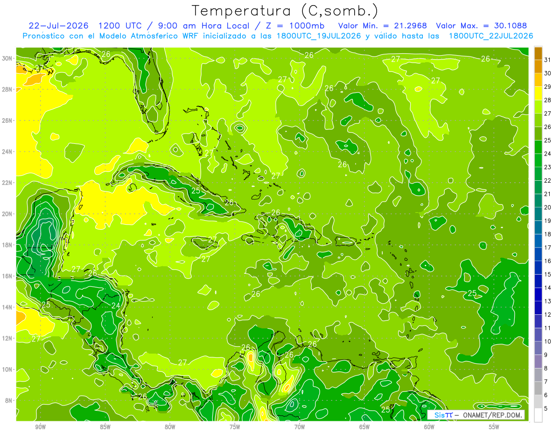
Task: Click legend value 13 on the color scale
Action: tap(548, 301)
